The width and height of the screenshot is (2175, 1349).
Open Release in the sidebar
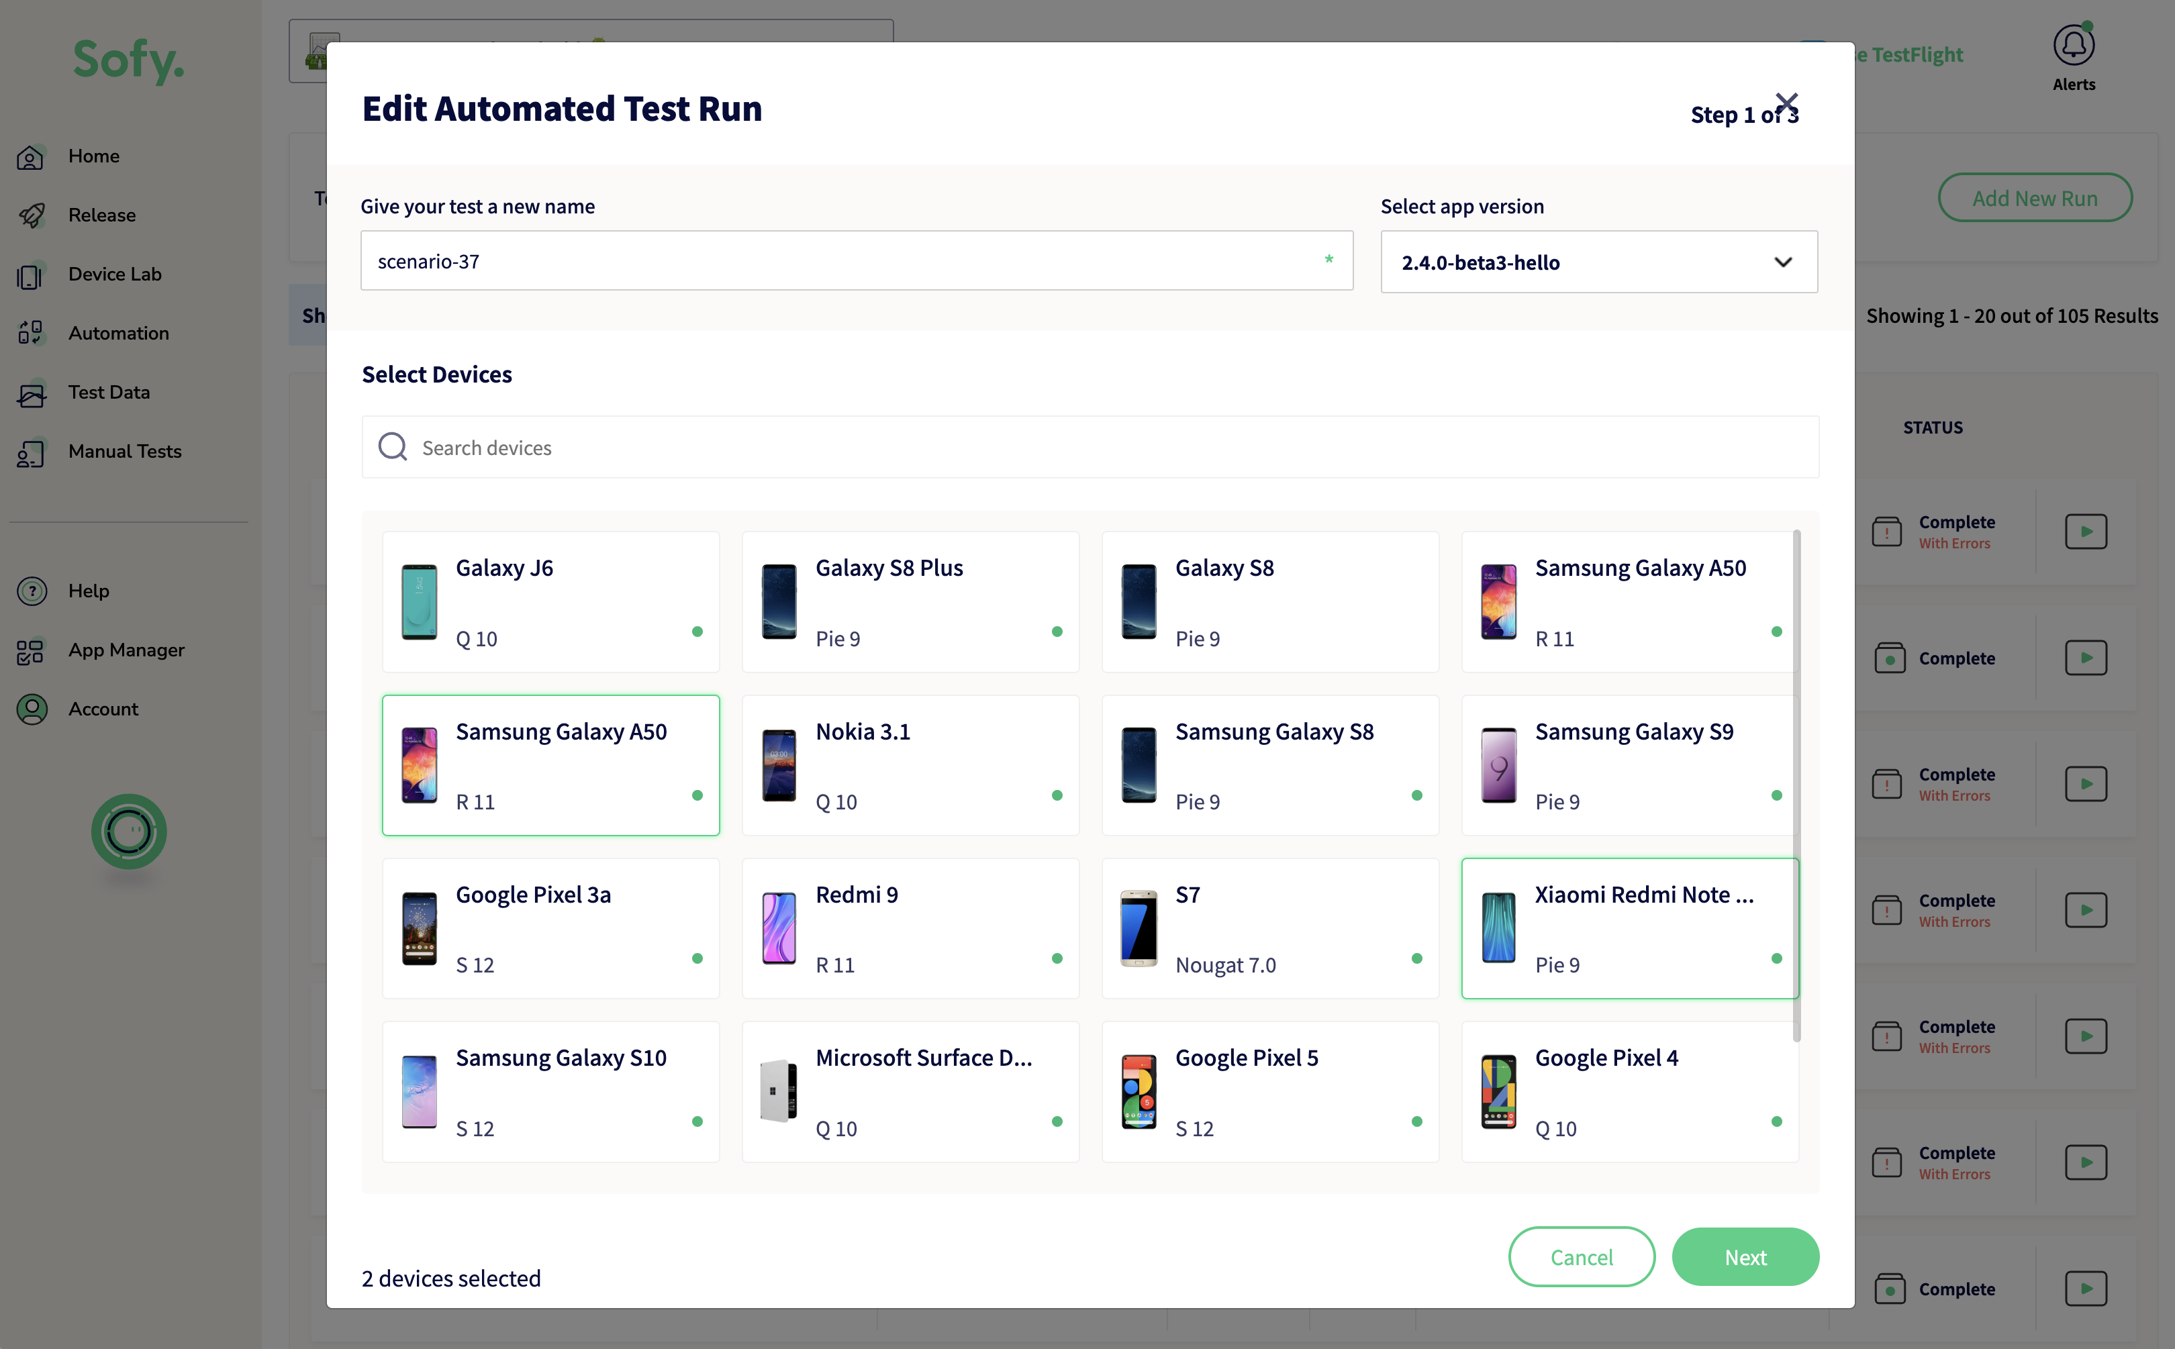pos(102,215)
